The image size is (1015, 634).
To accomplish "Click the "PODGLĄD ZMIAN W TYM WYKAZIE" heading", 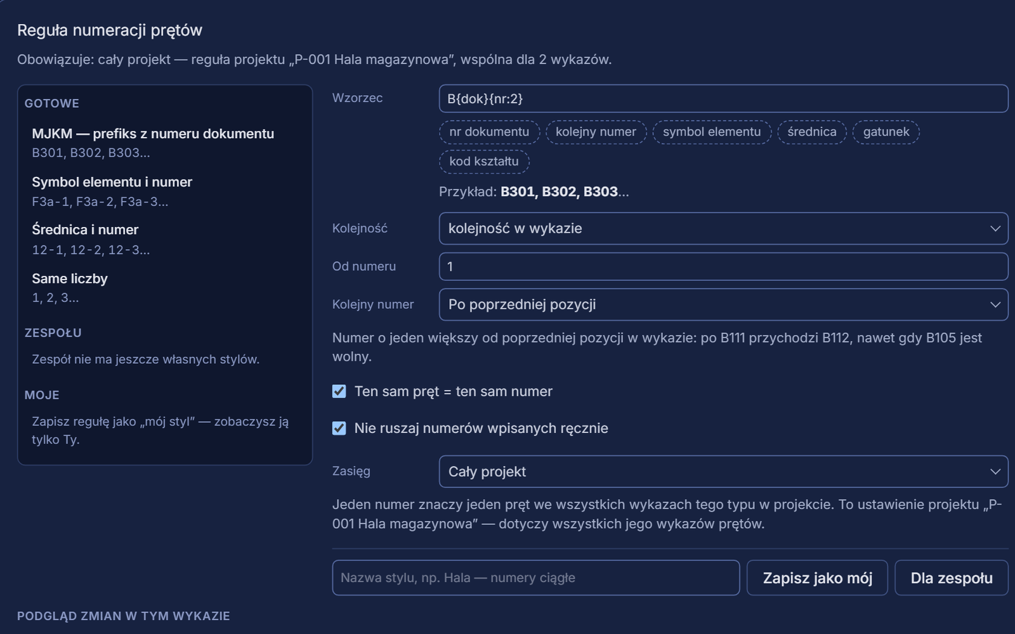I will point(124,616).
